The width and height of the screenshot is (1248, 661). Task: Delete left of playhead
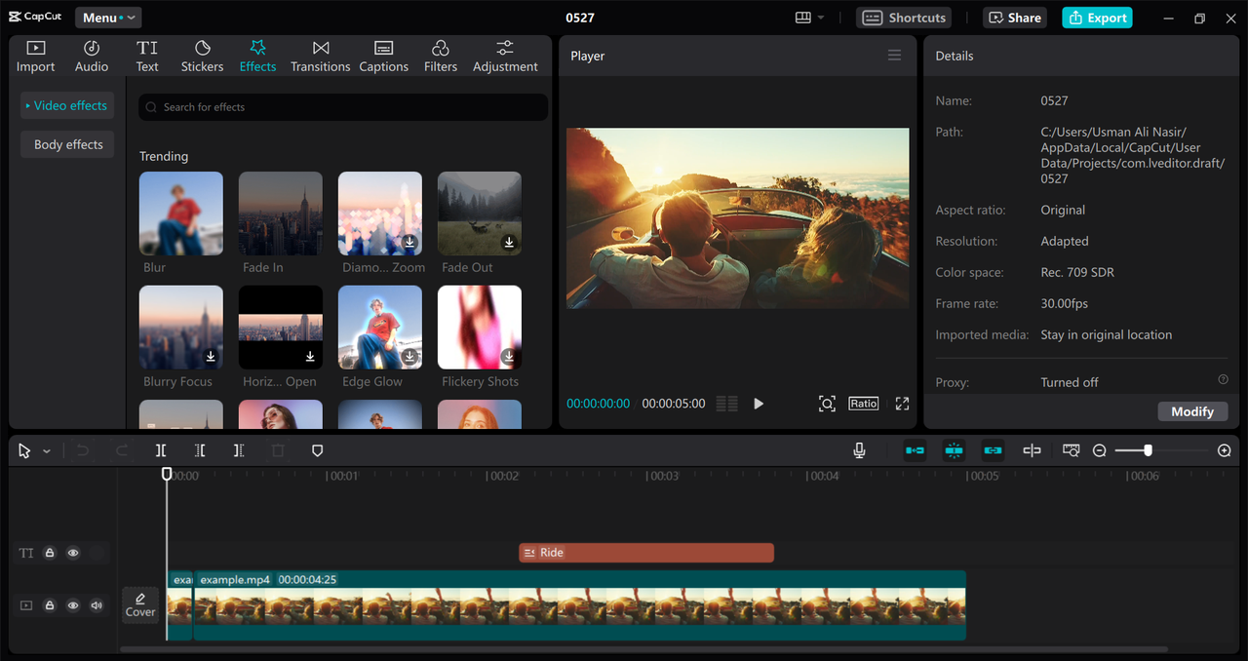200,450
